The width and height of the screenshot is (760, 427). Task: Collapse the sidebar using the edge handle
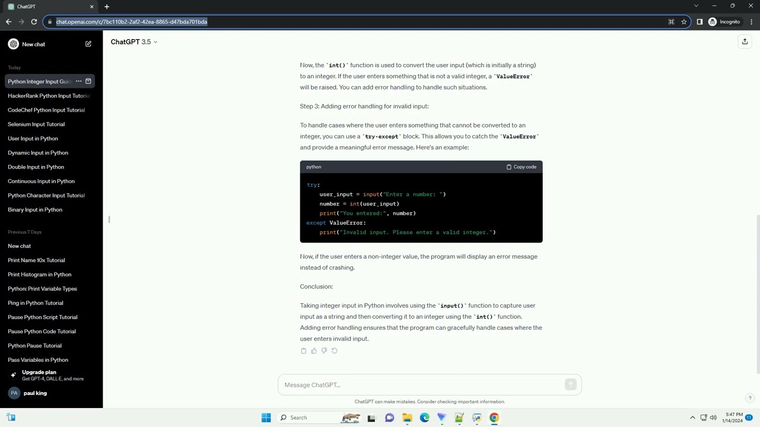click(x=109, y=219)
